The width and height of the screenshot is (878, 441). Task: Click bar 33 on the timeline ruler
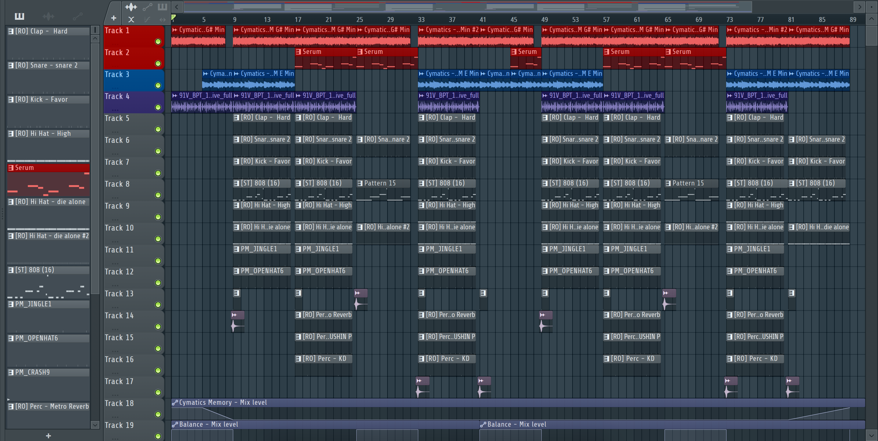[421, 19]
